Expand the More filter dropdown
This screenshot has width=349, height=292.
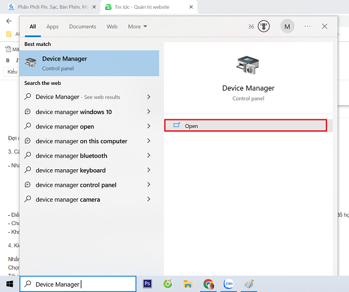tap(137, 27)
